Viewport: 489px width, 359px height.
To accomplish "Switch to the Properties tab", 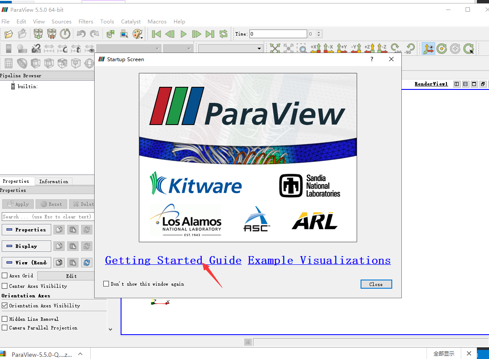I will tap(16, 181).
